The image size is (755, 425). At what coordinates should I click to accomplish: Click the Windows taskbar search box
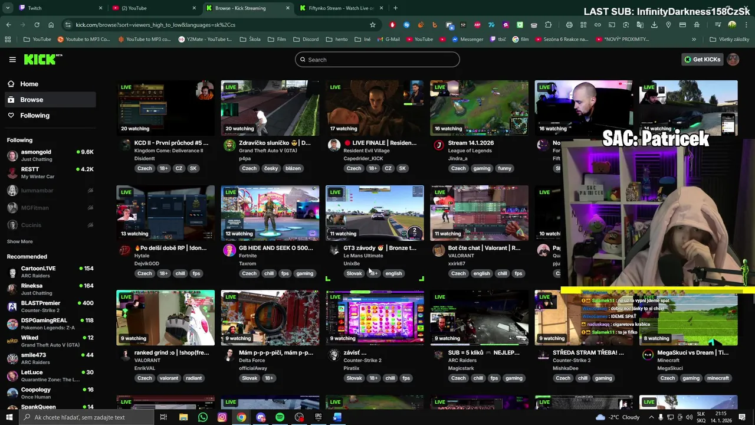[x=87, y=417]
